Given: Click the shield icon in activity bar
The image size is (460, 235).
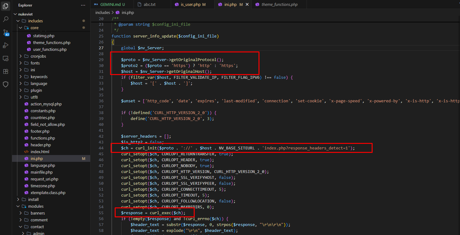Looking at the screenshot, I should click(6, 84).
